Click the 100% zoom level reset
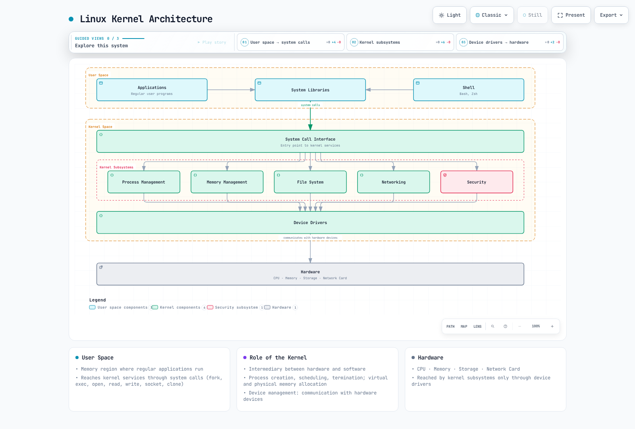 (x=536, y=327)
